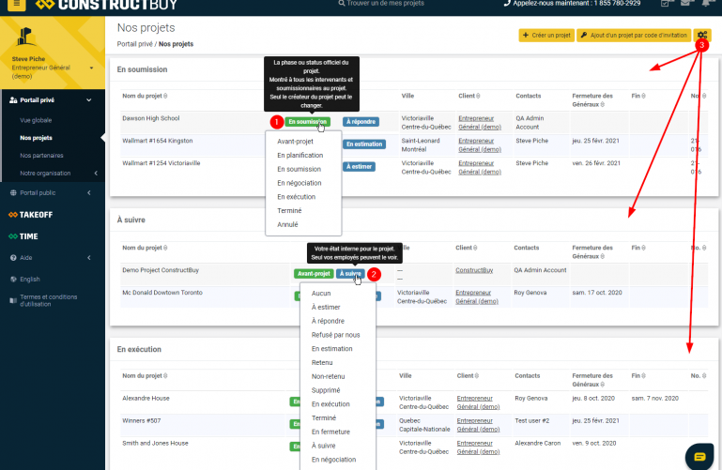
Task: Select Avant-projet from phase menu
Action: point(295,142)
